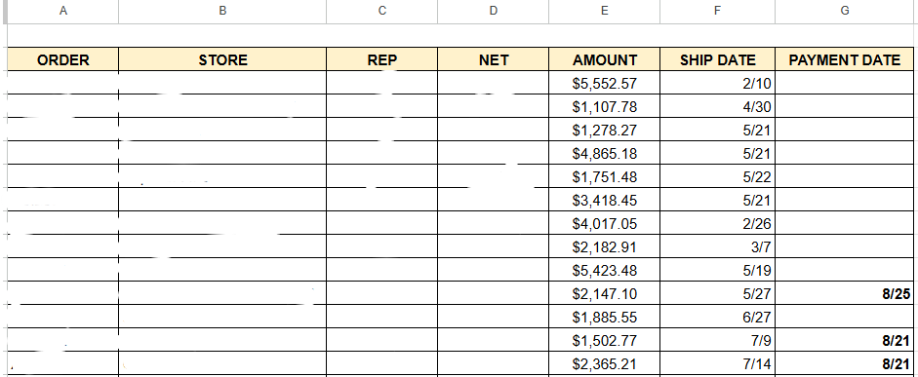Select column F header

(x=718, y=11)
